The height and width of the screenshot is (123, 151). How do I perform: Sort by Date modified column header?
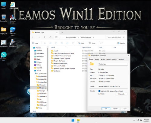(x=86, y=47)
